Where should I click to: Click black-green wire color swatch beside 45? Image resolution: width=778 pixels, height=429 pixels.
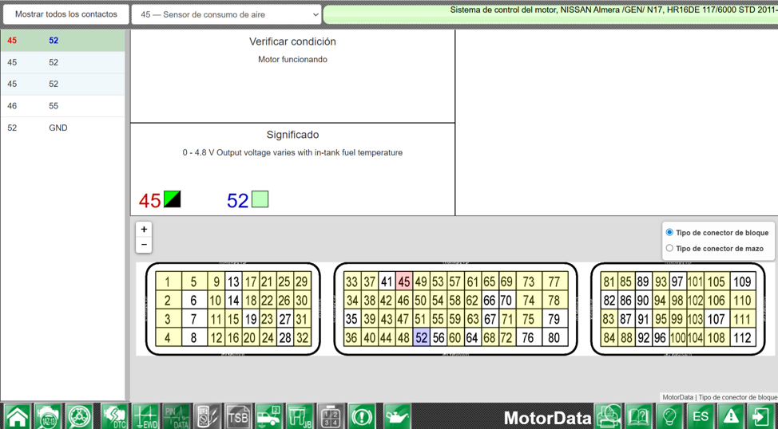coord(173,199)
